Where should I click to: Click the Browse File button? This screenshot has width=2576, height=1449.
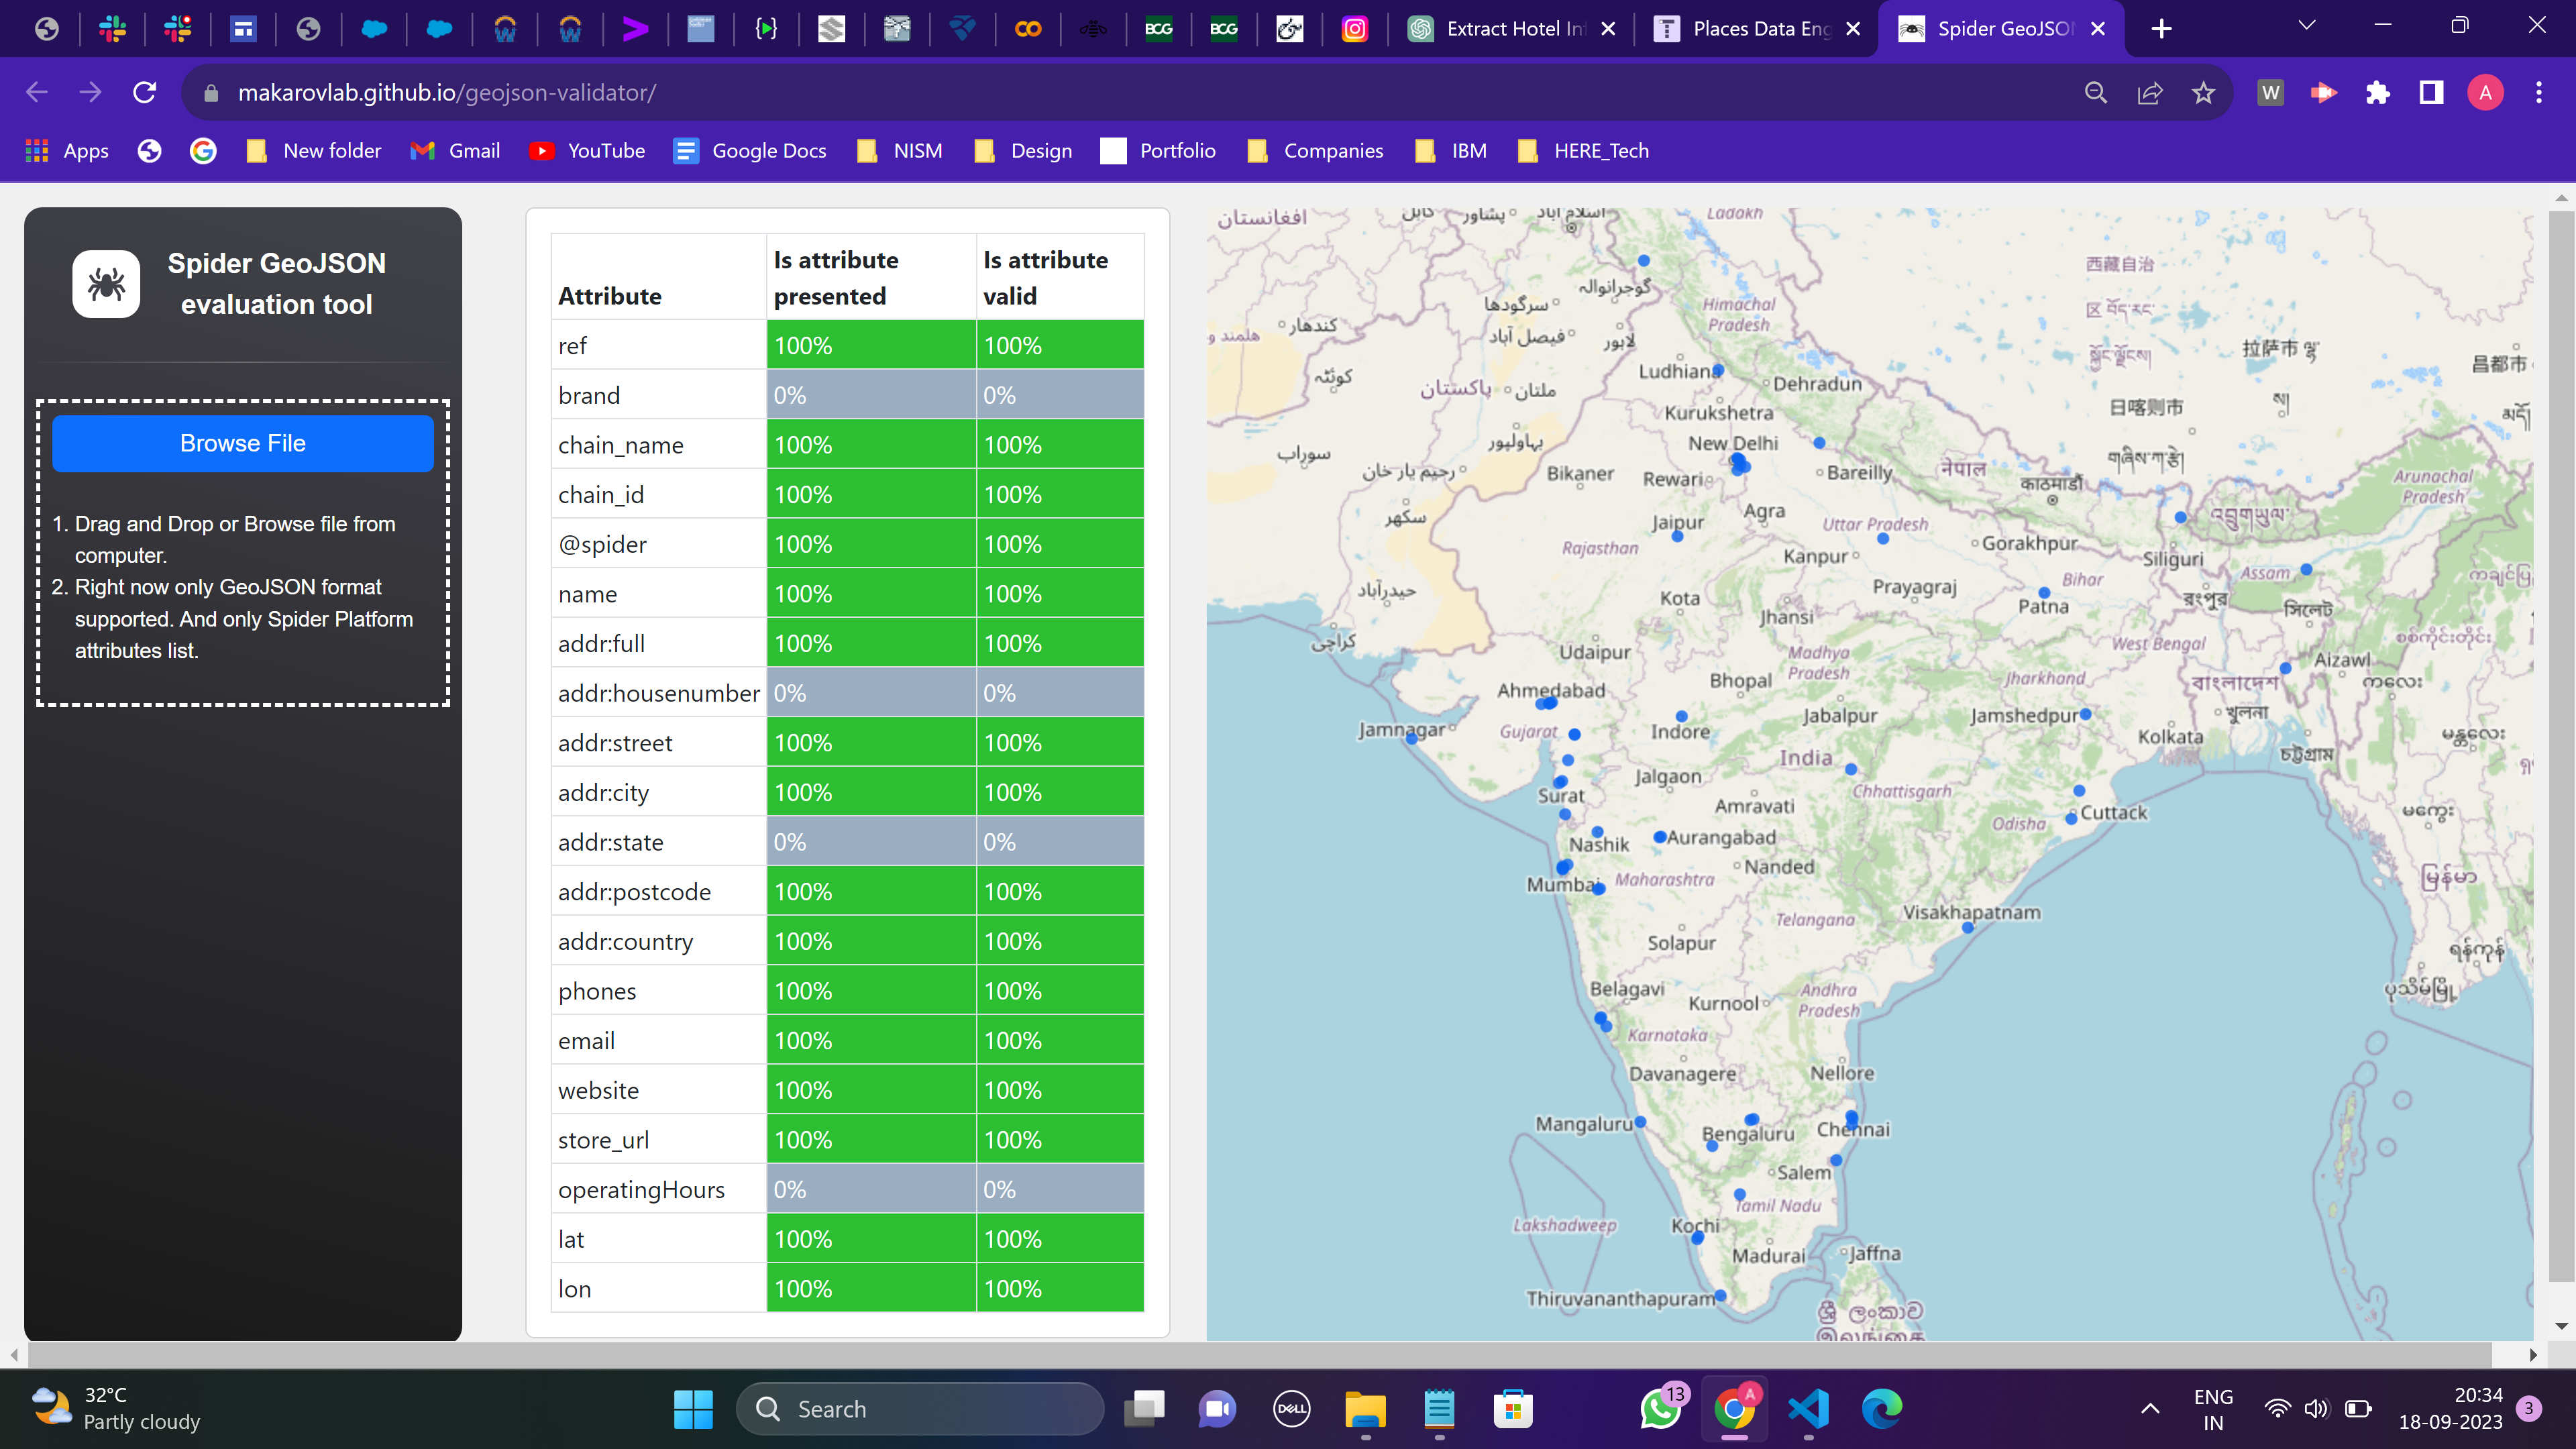coord(243,443)
